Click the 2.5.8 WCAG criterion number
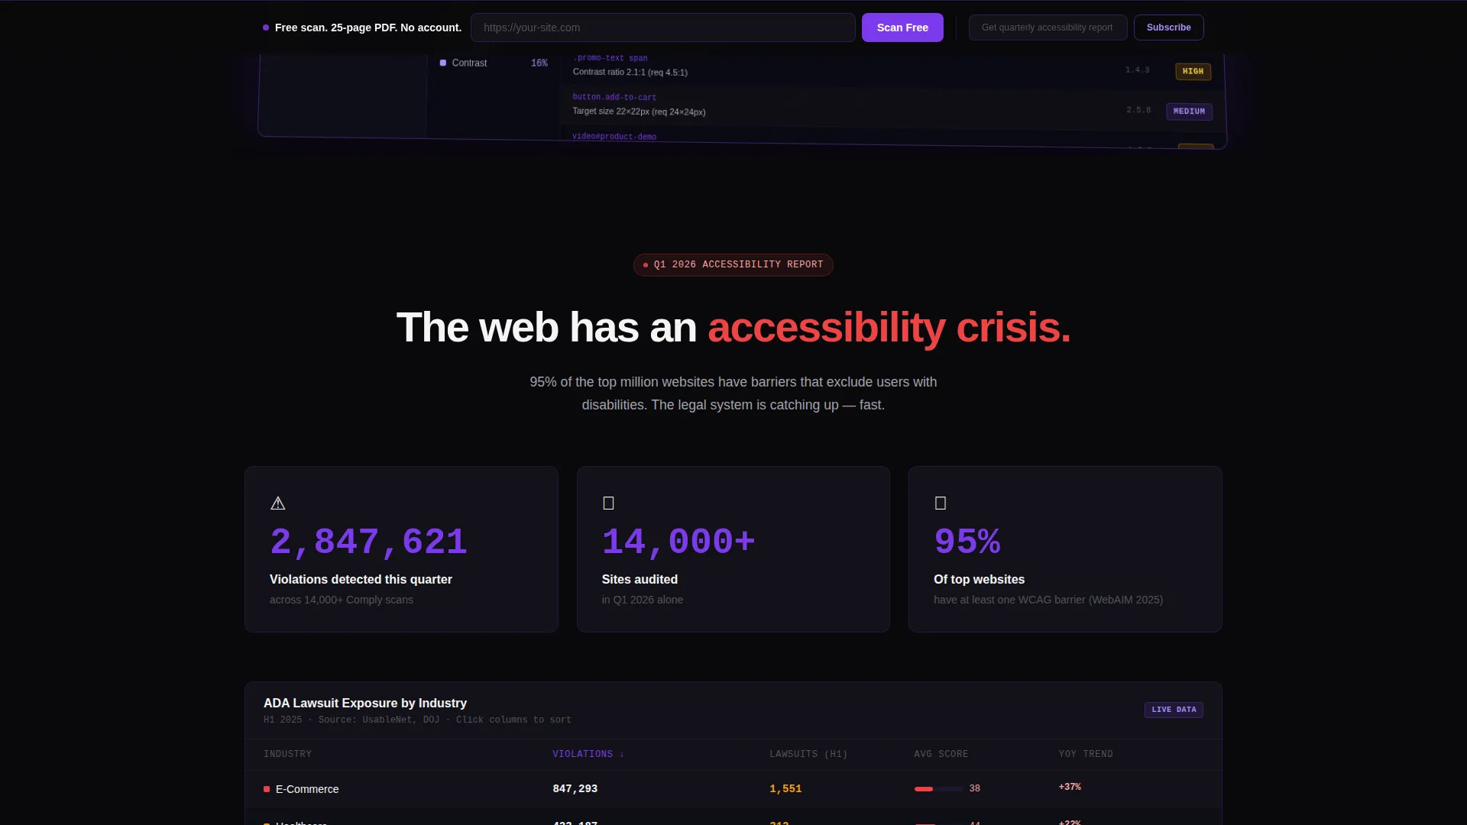The height and width of the screenshot is (825, 1467). (1138, 110)
